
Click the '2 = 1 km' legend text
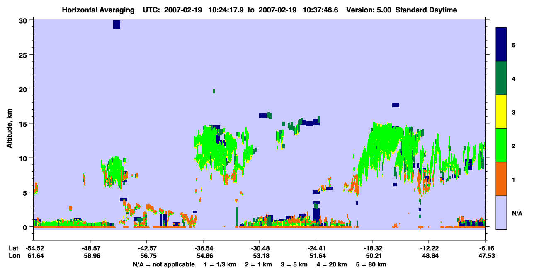pyautogui.click(x=258, y=264)
